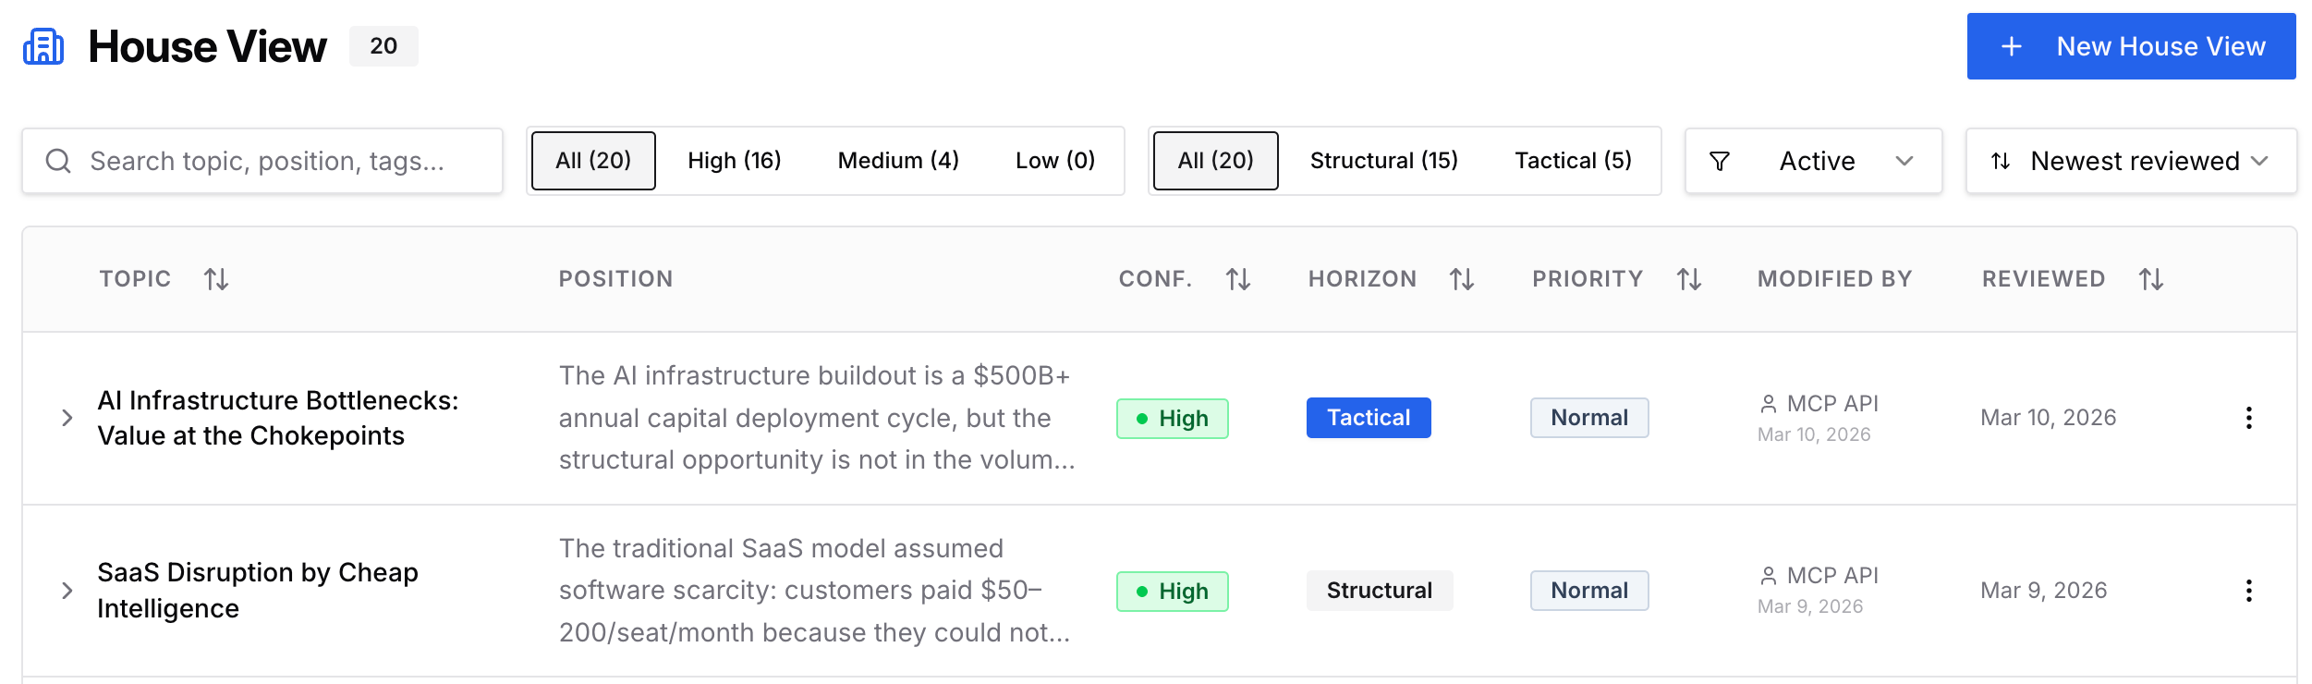Viewport: 2312px width, 684px height.
Task: Click the blue Tactical horizon badge
Action: (1369, 418)
